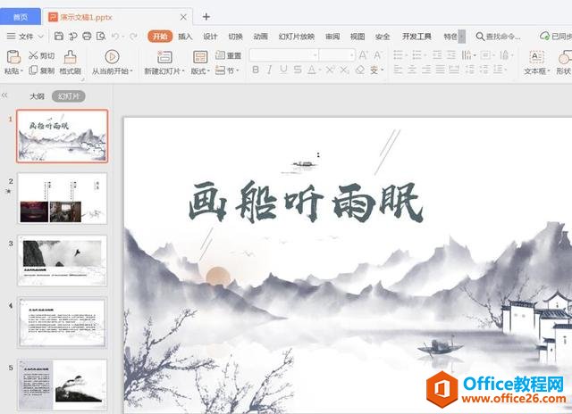Click the Subscript icon
Viewport: 572px width, 414px height.
344,70
